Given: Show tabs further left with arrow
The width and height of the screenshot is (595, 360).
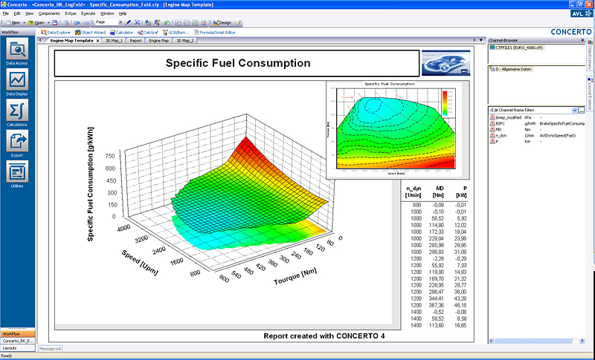Looking at the screenshot, I should [x=40, y=40].
